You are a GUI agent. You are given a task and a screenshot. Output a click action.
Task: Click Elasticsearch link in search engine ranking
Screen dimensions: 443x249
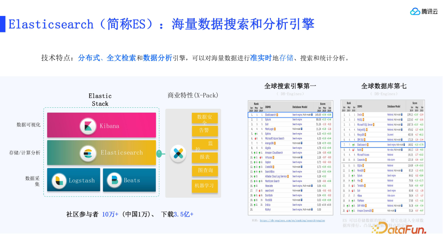click(x=271, y=115)
